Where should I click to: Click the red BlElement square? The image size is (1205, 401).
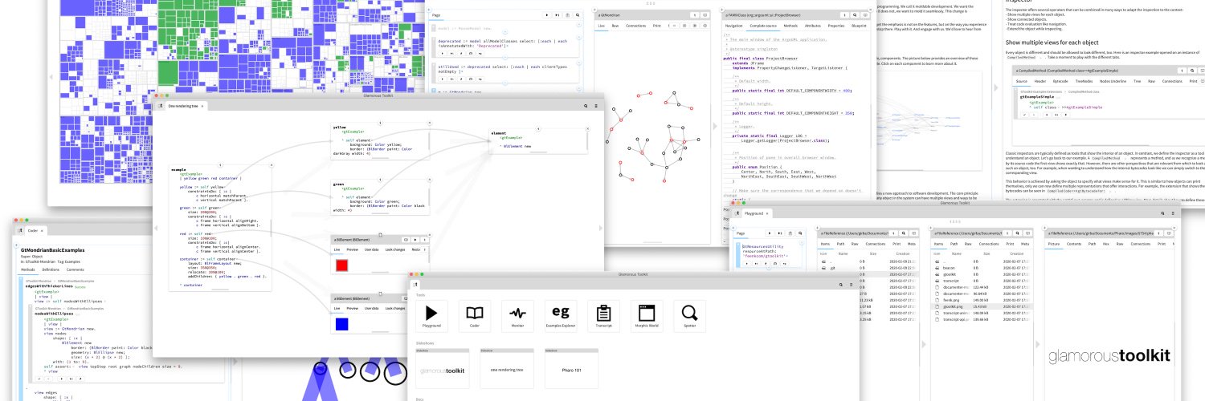[341, 265]
